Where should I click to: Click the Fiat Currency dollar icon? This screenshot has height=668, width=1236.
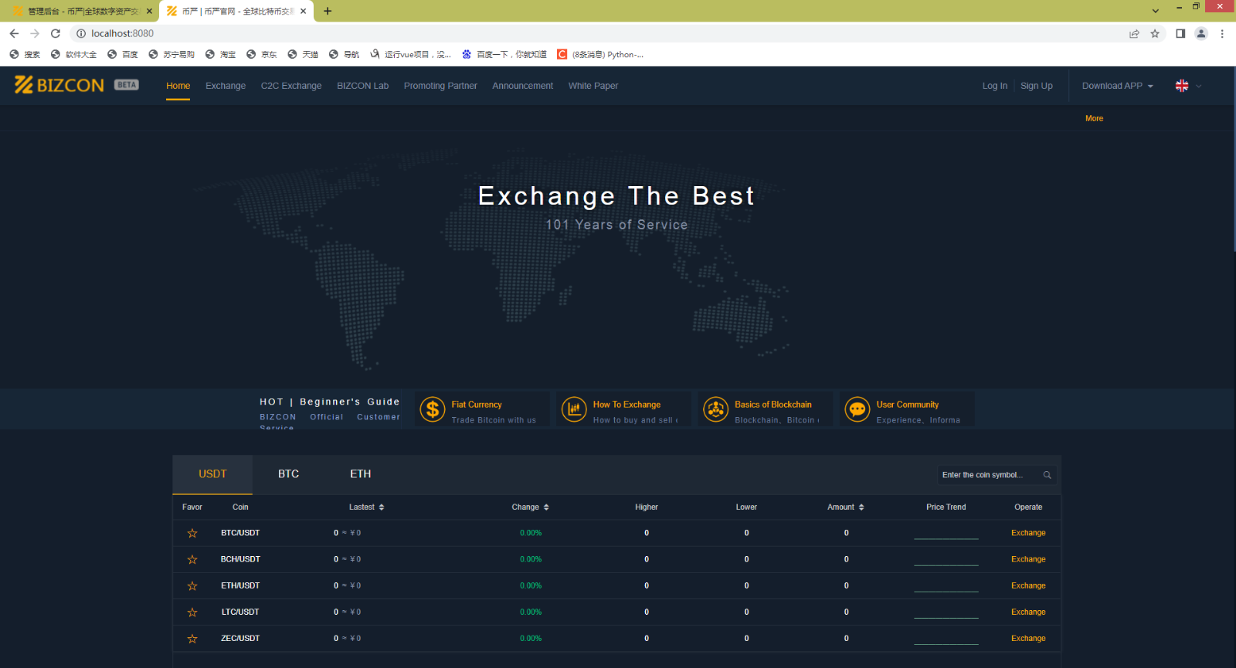pyautogui.click(x=433, y=409)
